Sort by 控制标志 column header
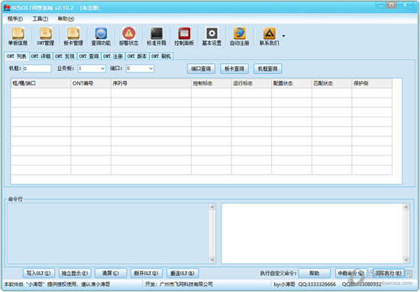 [212, 83]
